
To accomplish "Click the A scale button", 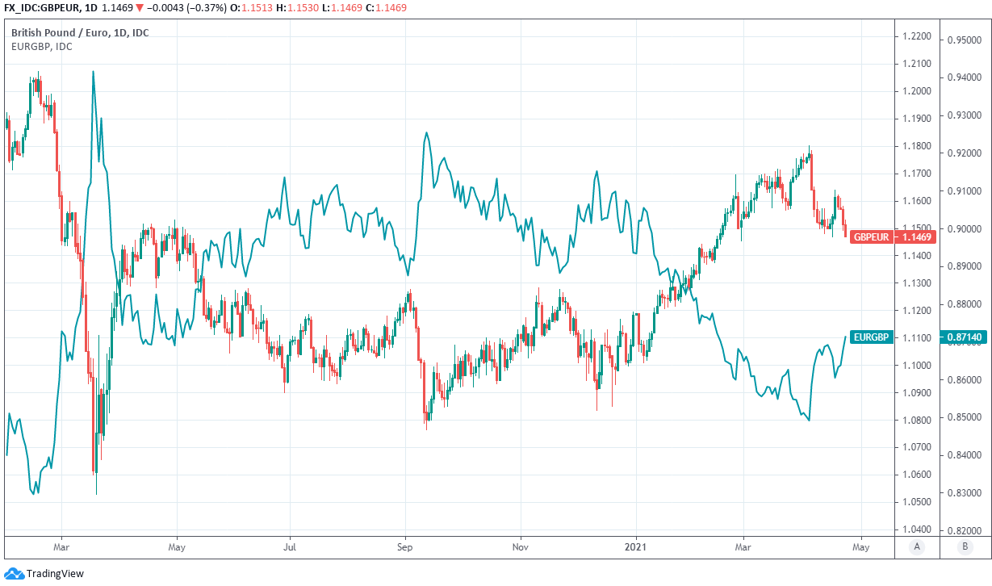I will click(x=916, y=546).
